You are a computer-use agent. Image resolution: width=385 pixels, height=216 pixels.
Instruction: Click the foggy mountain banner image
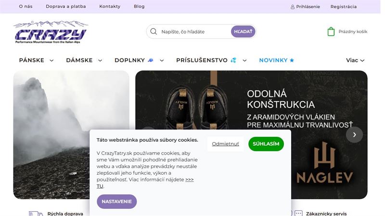pyautogui.click(x=71, y=135)
